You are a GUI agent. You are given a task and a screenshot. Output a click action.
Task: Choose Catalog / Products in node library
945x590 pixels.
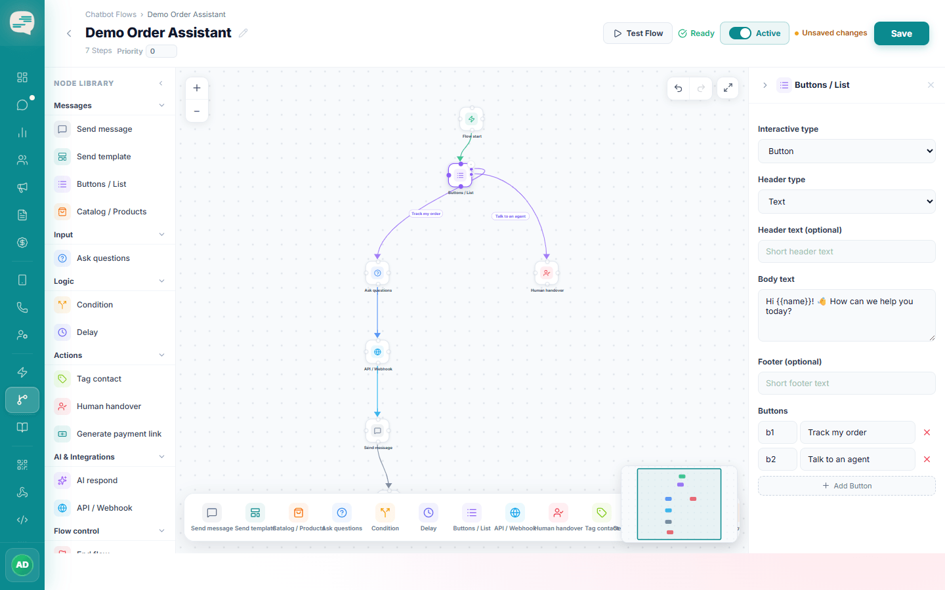[110, 212]
